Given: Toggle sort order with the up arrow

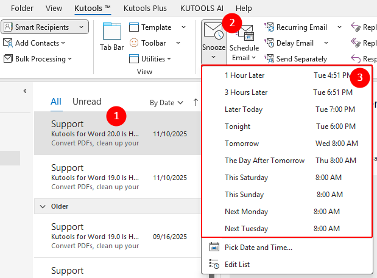Looking at the screenshot, I should click(x=196, y=103).
